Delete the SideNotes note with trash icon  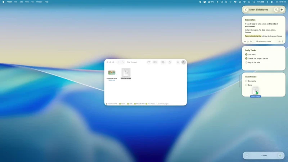(283, 41)
